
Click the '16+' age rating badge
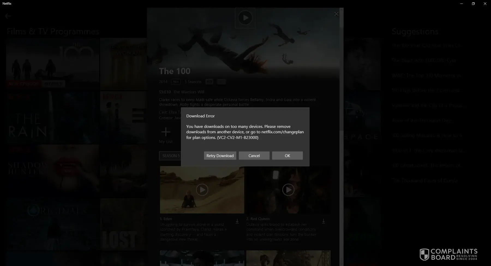click(x=176, y=82)
